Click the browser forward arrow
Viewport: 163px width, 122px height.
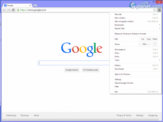coord(9,10)
